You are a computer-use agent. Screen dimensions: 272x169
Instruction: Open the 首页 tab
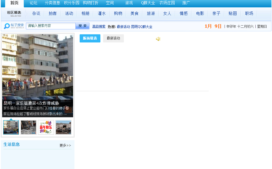coord(14,3)
